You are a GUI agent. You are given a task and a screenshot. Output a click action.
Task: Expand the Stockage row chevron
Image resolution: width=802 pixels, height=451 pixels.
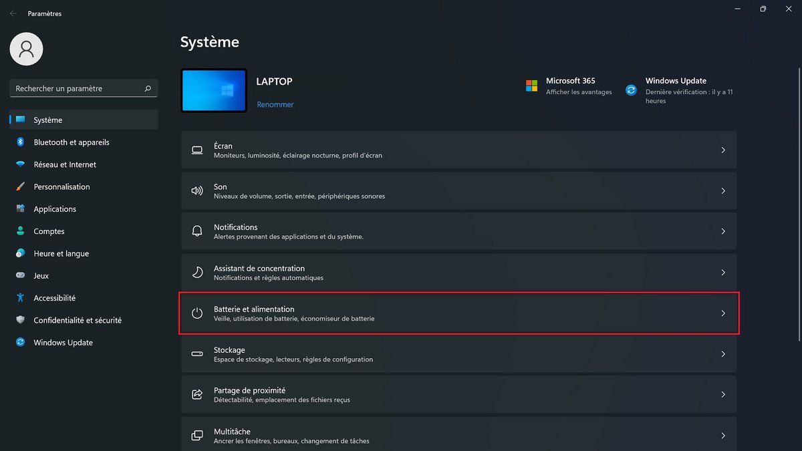723,354
